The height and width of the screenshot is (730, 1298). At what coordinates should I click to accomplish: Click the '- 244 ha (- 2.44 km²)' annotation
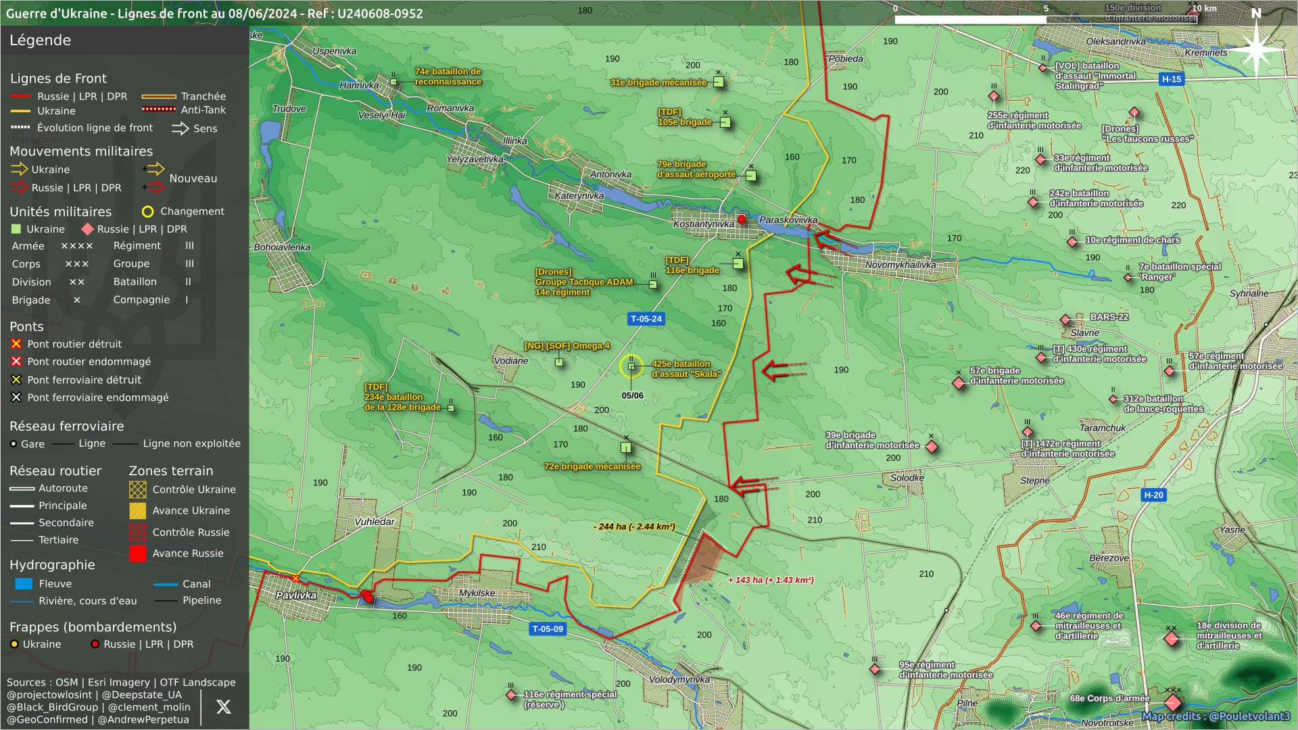[634, 527]
